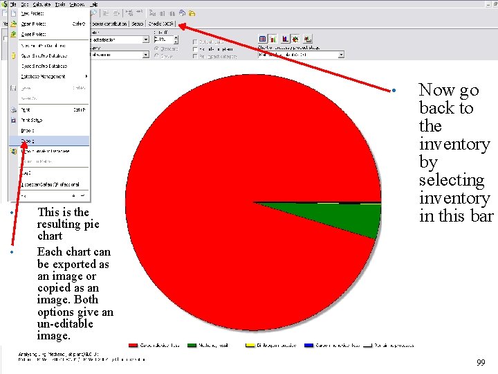Click the New Project page icon in menu
Image resolution: width=498 pixels, height=374 pixels.
coord(13,13)
